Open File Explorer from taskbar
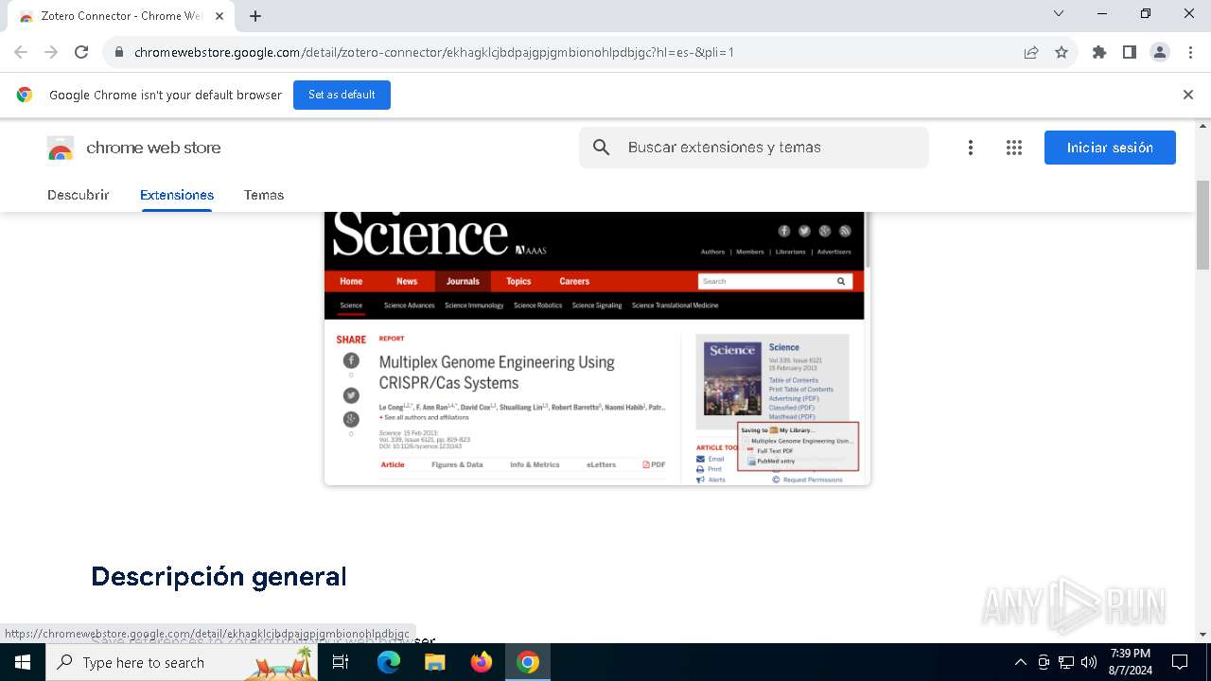 [x=434, y=662]
